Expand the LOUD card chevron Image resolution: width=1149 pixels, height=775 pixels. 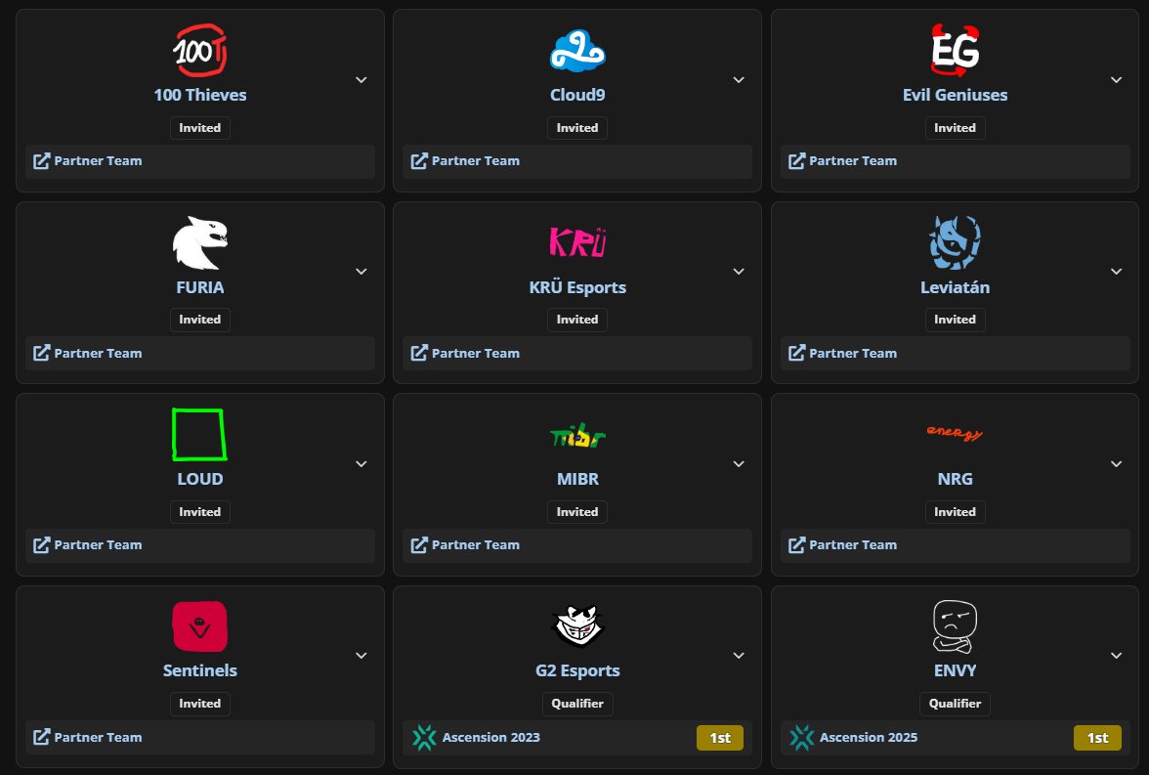(362, 464)
